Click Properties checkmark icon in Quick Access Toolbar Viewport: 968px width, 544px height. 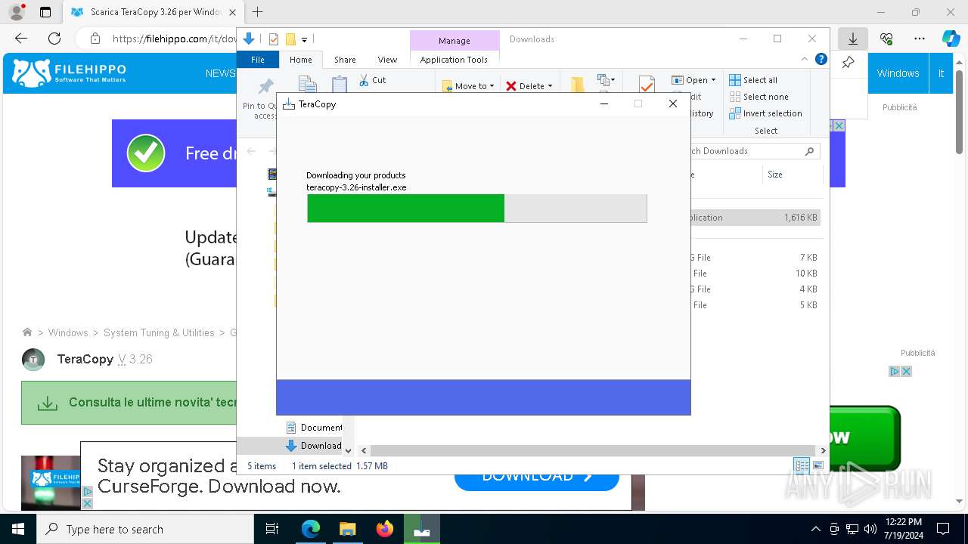point(274,39)
